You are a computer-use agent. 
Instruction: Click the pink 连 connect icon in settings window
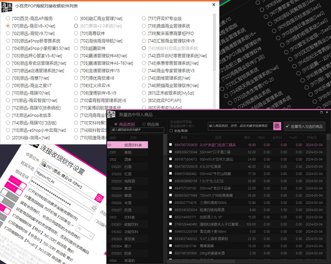coord(99,198)
